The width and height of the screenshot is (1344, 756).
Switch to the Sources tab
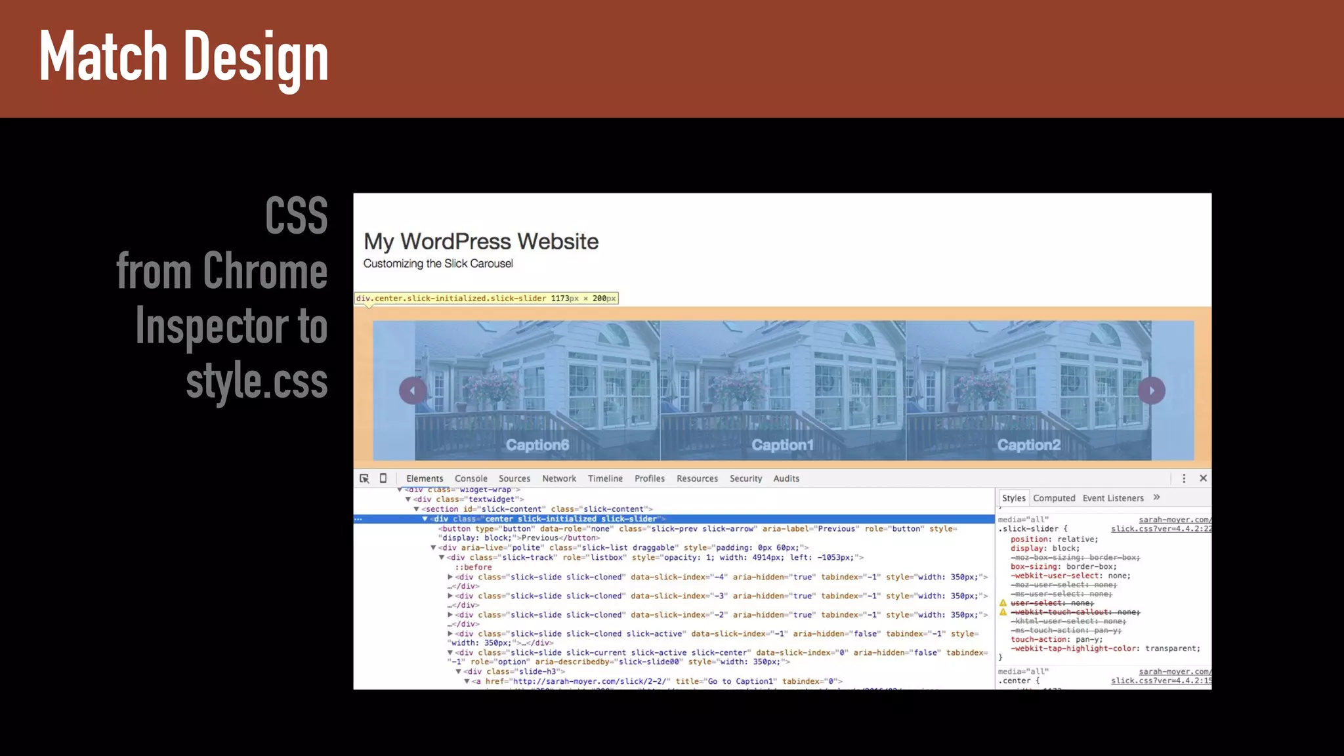[x=514, y=478]
